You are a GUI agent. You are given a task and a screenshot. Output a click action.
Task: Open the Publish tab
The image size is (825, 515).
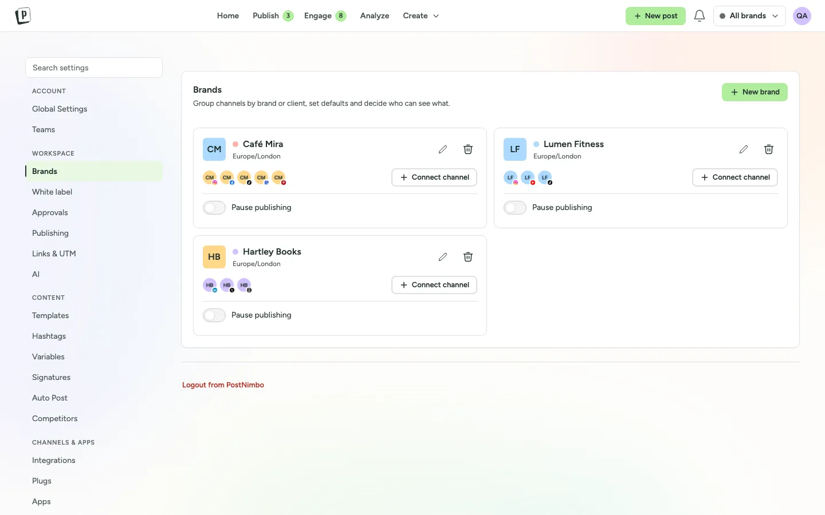click(x=273, y=16)
